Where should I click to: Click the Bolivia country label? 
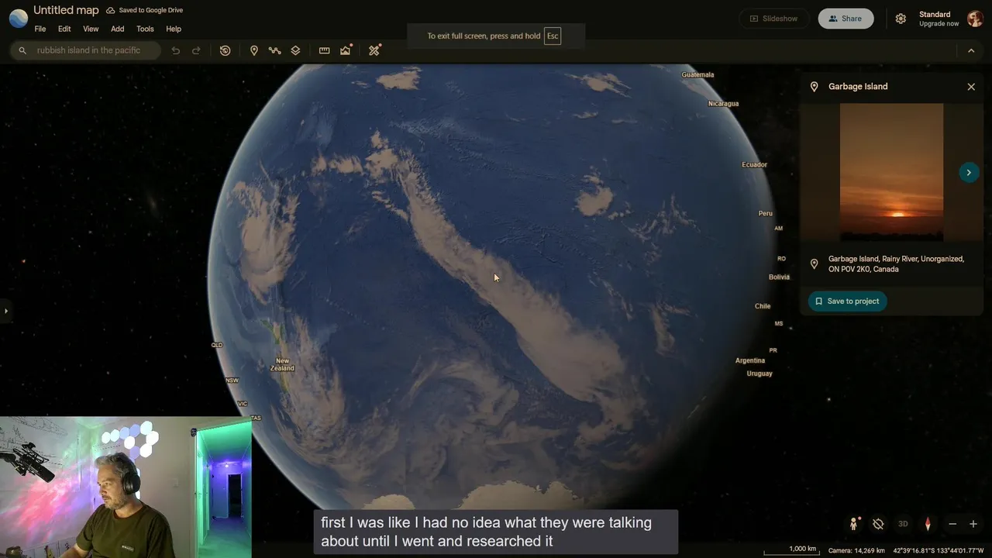point(779,277)
